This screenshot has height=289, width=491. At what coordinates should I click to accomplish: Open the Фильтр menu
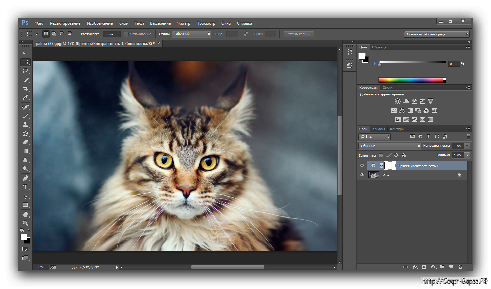point(183,23)
